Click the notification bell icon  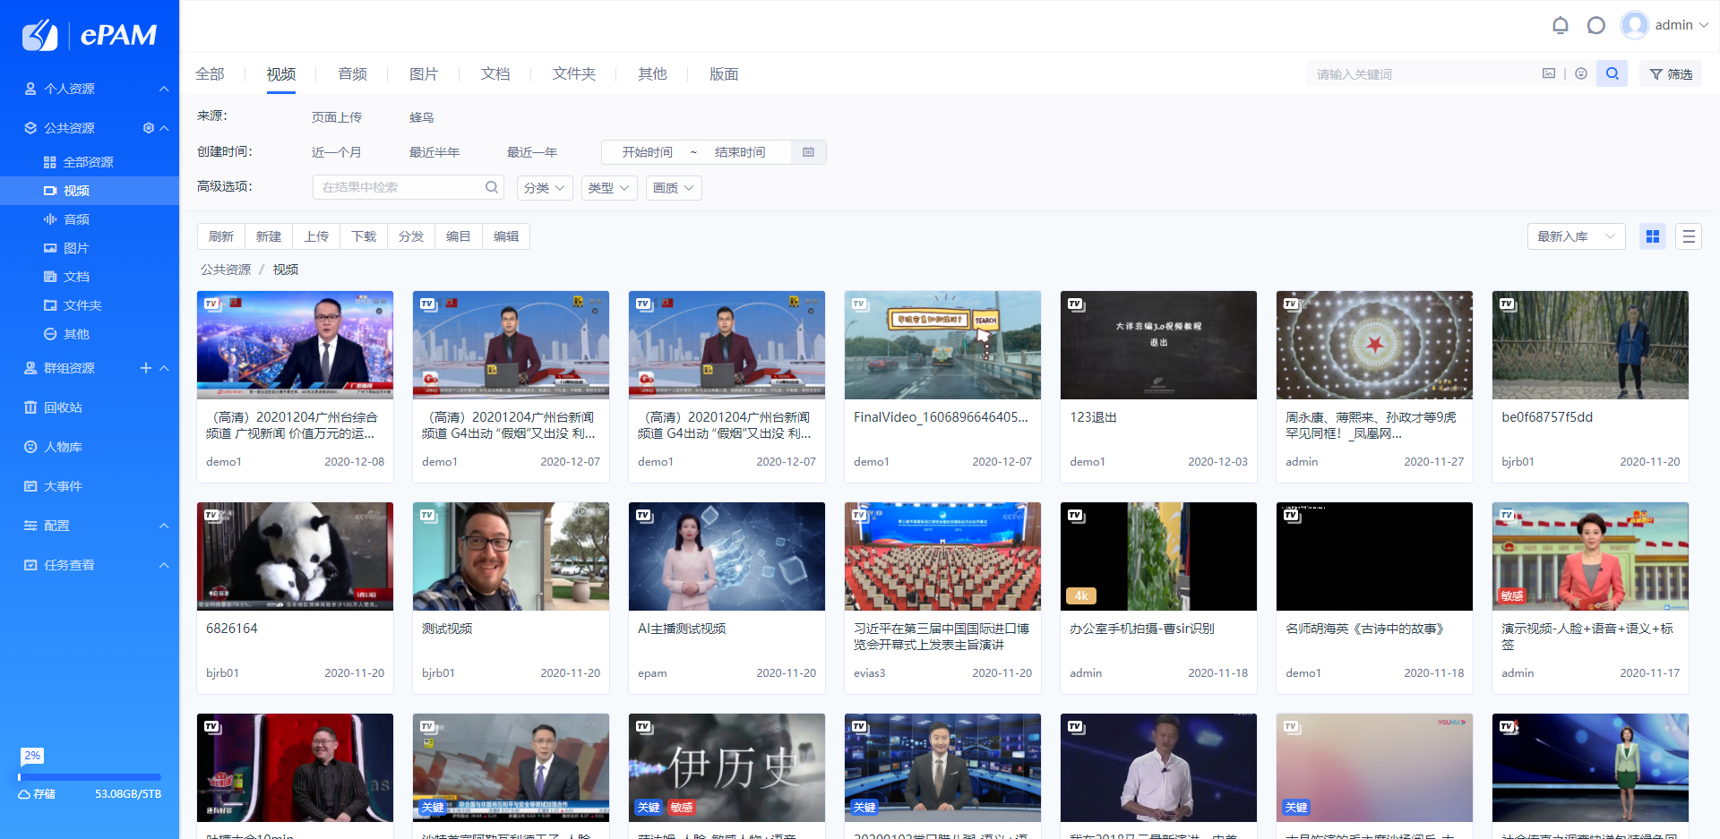(1560, 25)
